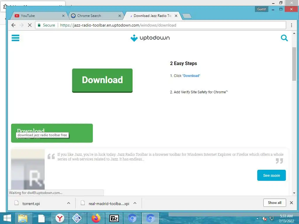
Task: Click the muted volume tray icon
Action: pos(264,219)
